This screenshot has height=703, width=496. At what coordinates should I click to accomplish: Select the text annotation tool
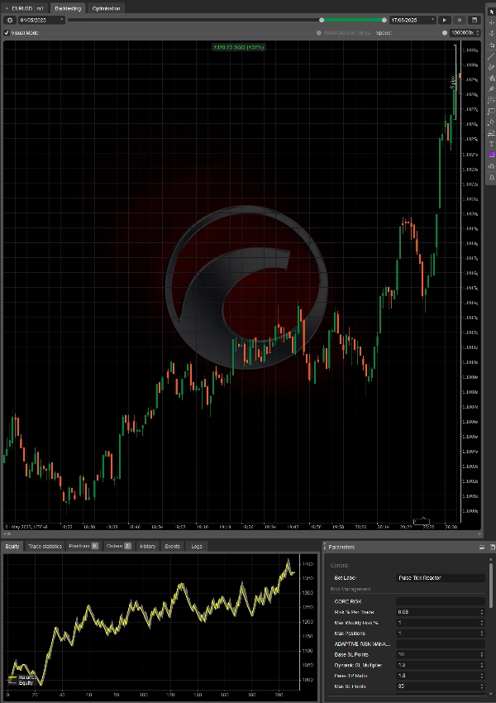(x=492, y=144)
